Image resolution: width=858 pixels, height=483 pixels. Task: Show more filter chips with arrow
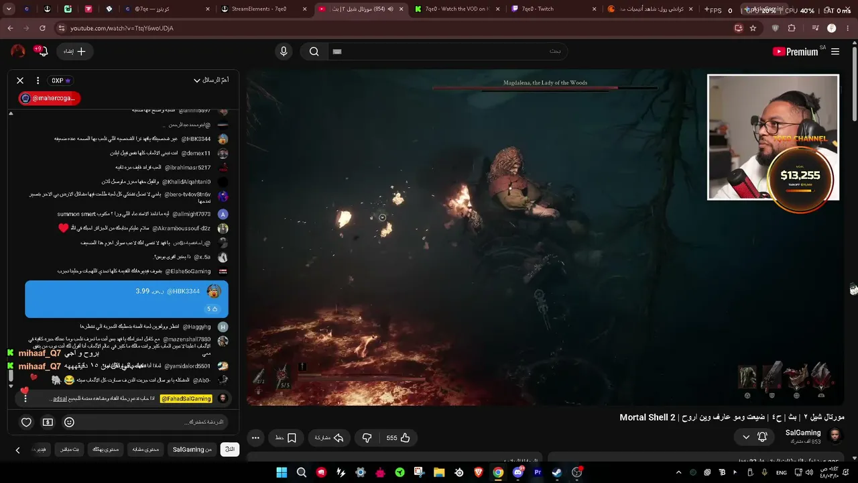click(x=17, y=450)
